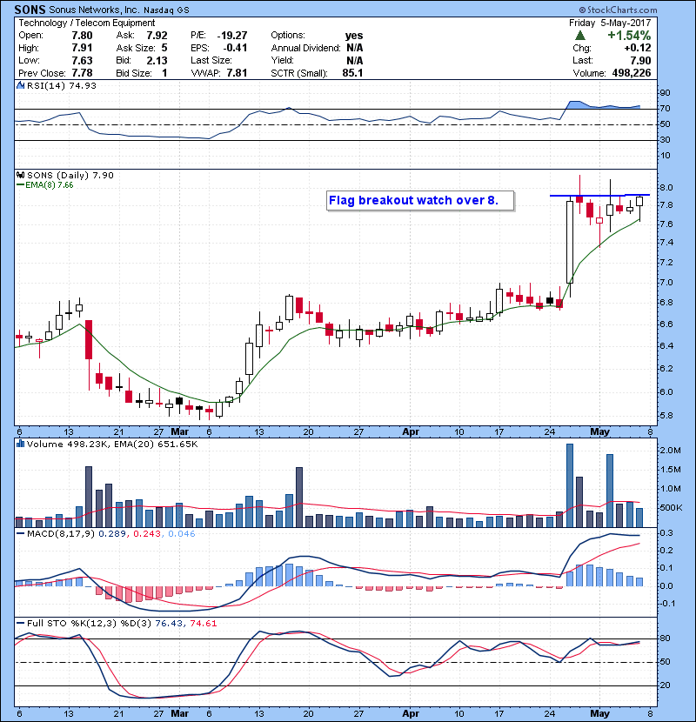
Task: Click the SONS (Daily) candlestick icon
Action: coord(20,176)
